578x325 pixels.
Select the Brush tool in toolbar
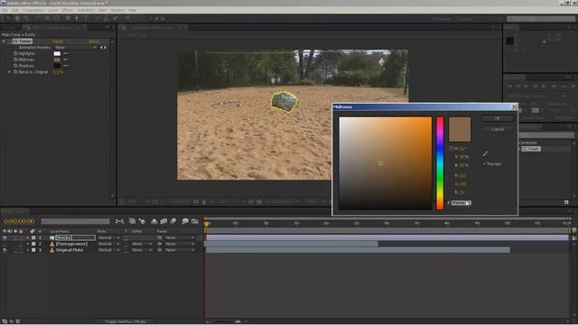[98, 18]
